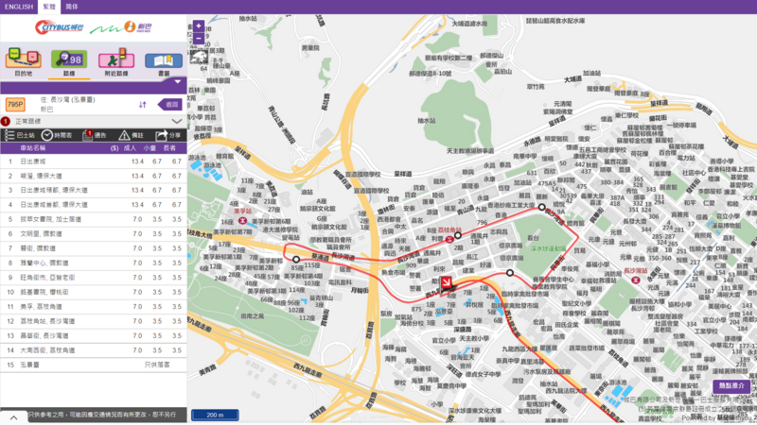Viewport: 757px width, 425px height.
Task: Click the 分享 share icon
Action: [x=167, y=135]
